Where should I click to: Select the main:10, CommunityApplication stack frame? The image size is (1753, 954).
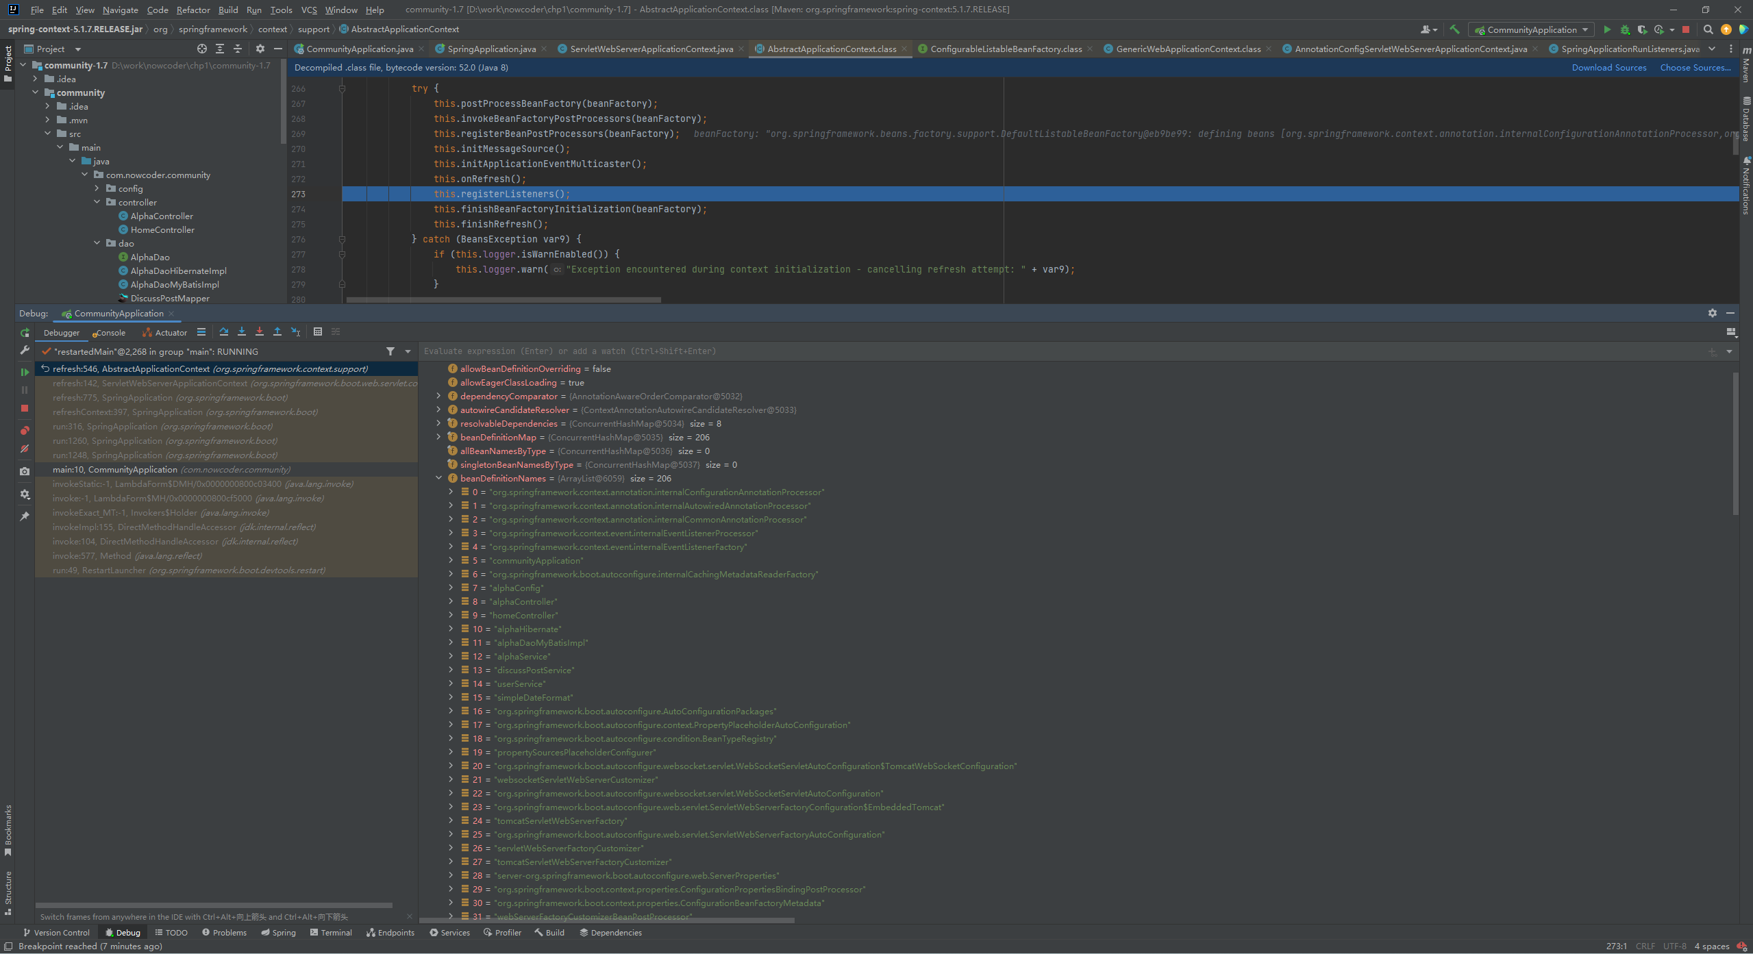tap(227, 470)
